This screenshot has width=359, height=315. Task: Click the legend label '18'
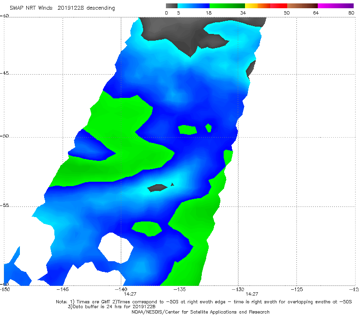point(209,13)
